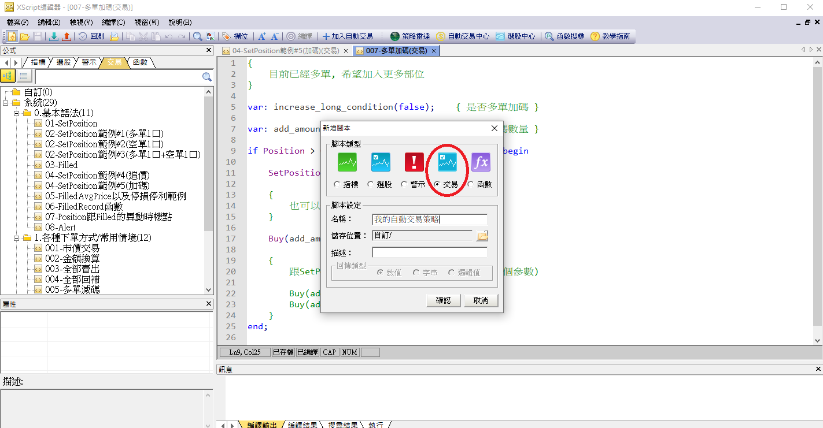Screen dimensions: 823x428
Task: Open the 編譯(C) menu
Action: 113,23
